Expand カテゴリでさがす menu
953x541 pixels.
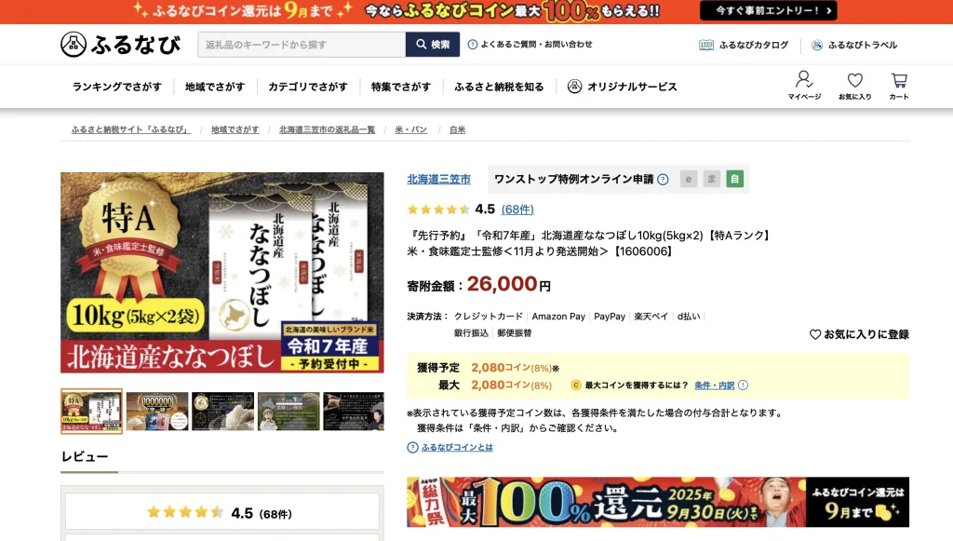307,87
